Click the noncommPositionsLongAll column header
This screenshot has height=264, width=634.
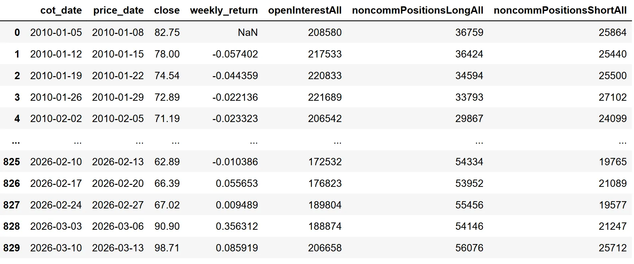click(417, 10)
